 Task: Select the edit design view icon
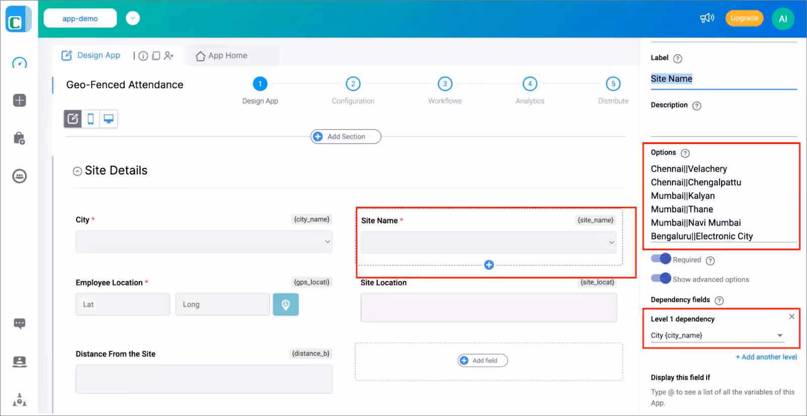click(73, 119)
